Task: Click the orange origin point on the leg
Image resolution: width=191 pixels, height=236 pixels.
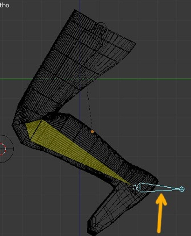Action: pos(93,132)
